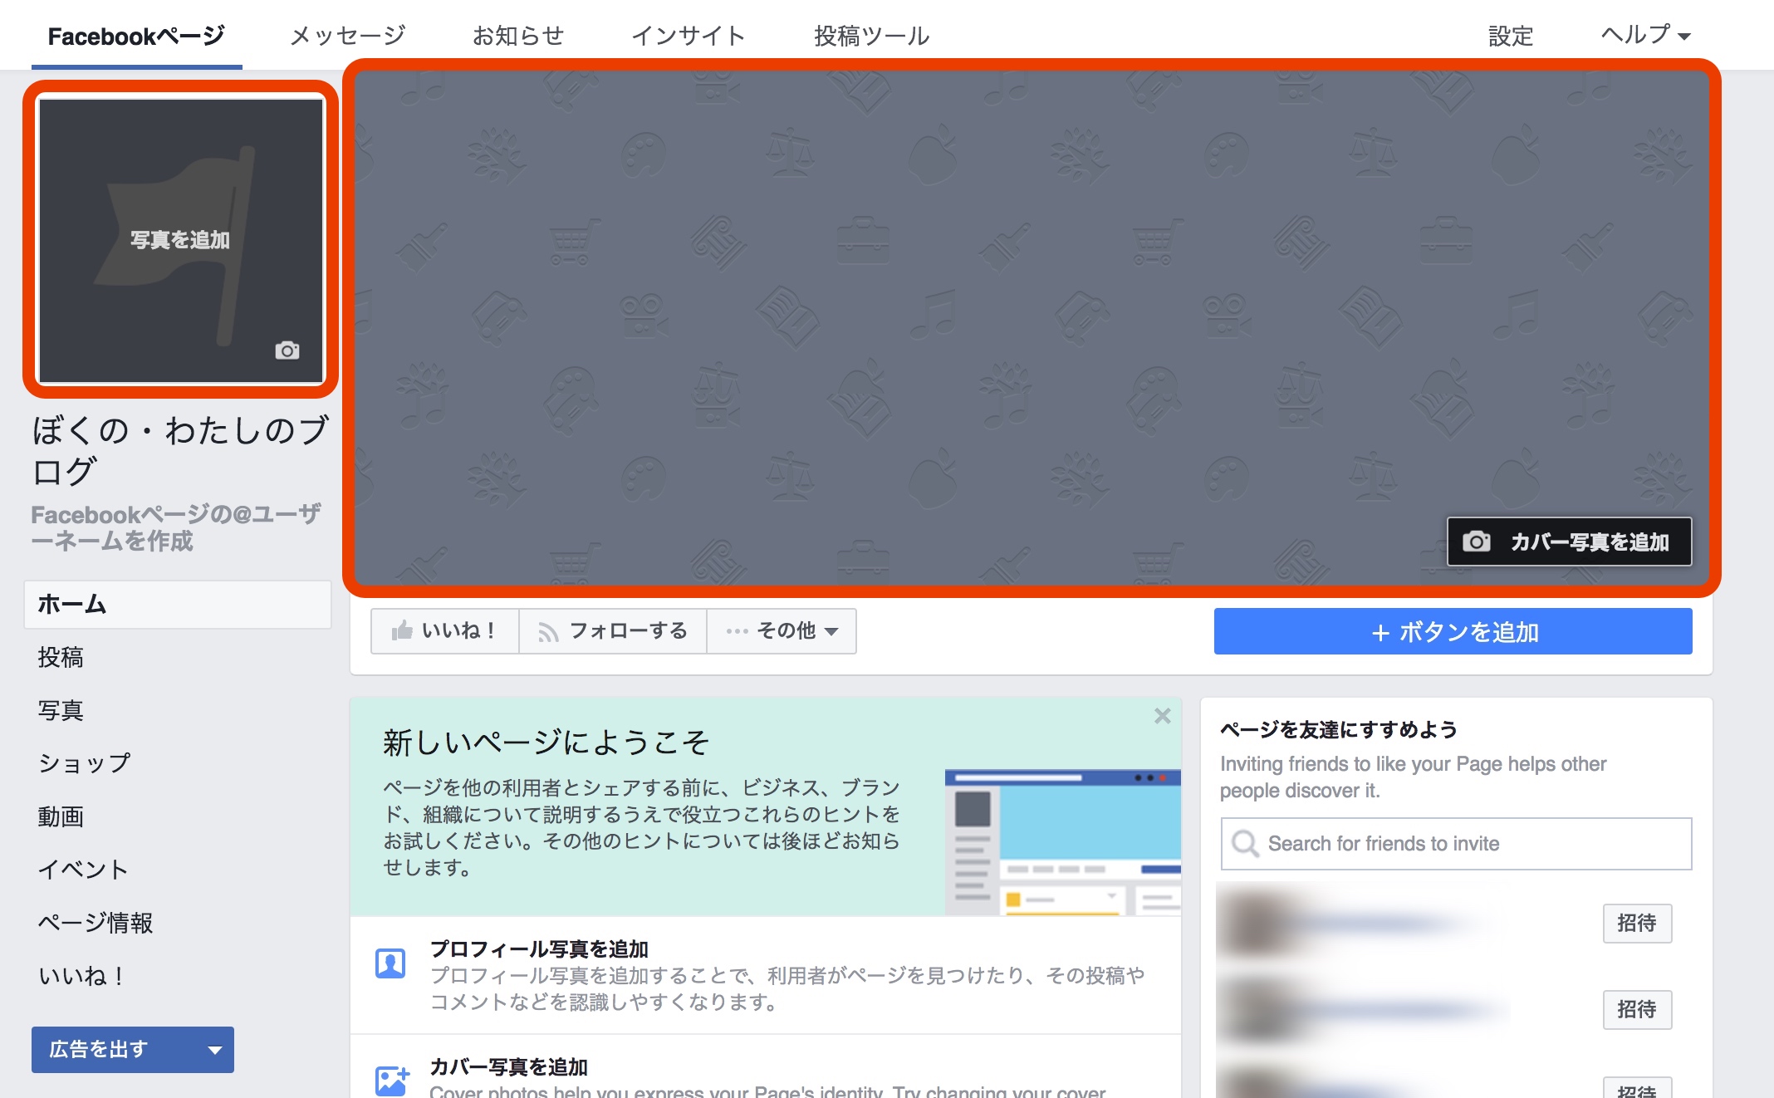Click the link to create the page @username

pos(176,527)
